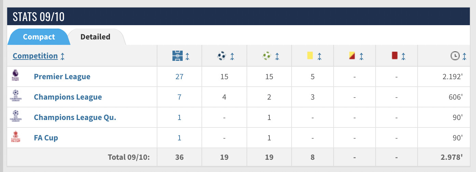Sort by goals with the arrow beside football
Image resolution: width=476 pixels, height=172 pixels.
(232, 56)
